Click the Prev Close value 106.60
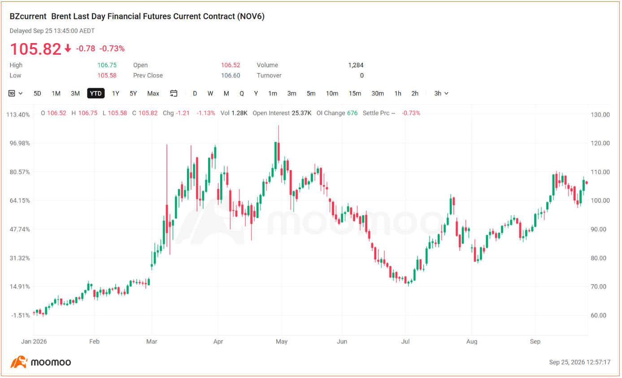 click(231, 75)
